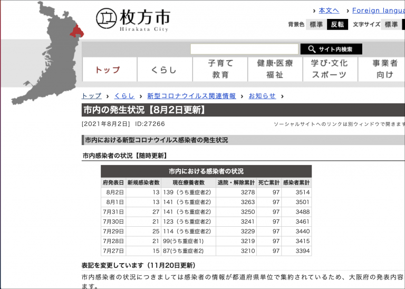The height and width of the screenshot is (289, 405).
Task: Open the 子育て 教育 navigation tab
Action: (220, 69)
